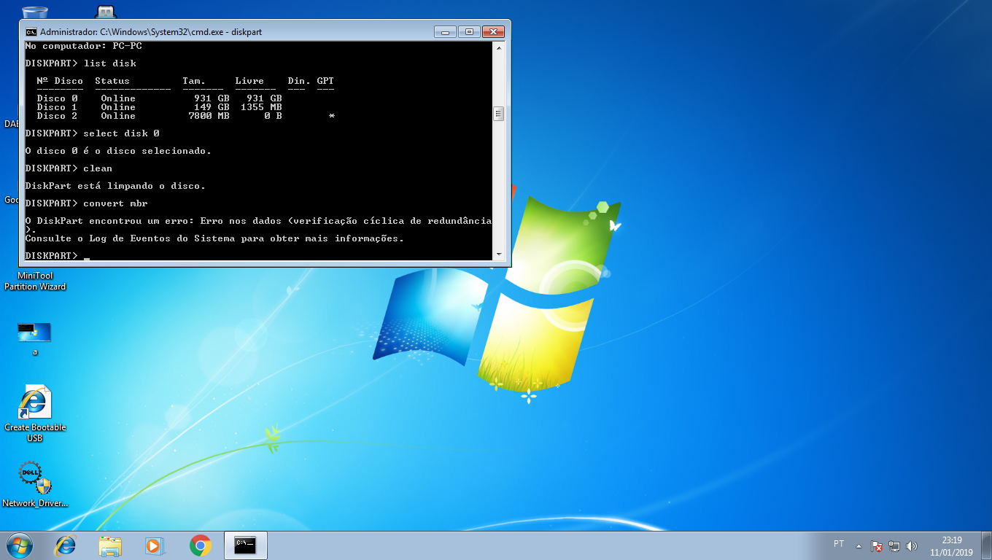Viewport: 992px width, 560px height.
Task: Open the Windows Start menu orb
Action: click(x=19, y=545)
